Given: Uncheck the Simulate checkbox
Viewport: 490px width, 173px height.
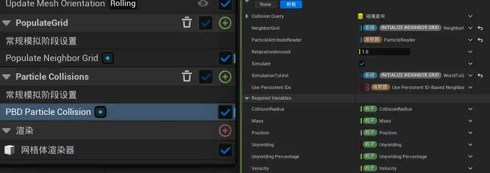Looking at the screenshot, I should 362,64.
